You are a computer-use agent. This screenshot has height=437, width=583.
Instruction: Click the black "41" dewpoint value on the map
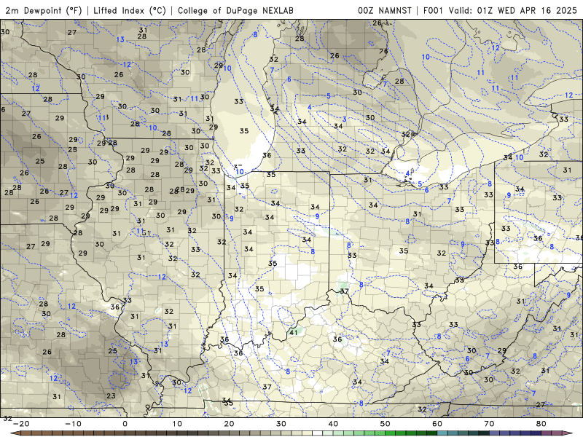[294, 332]
